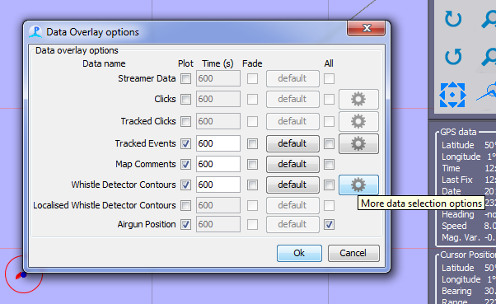
Task: Enable Fade for Tracked Events
Action: click(252, 144)
